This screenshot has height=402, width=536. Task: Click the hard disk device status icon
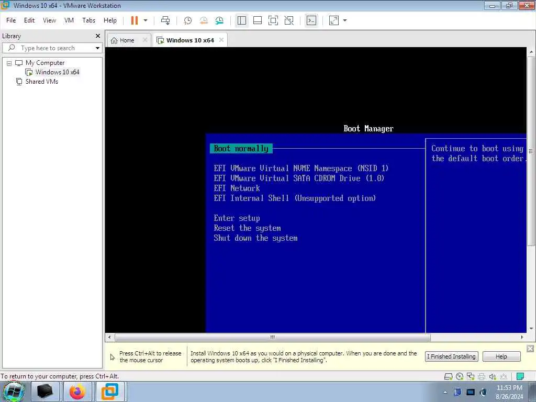click(x=448, y=377)
